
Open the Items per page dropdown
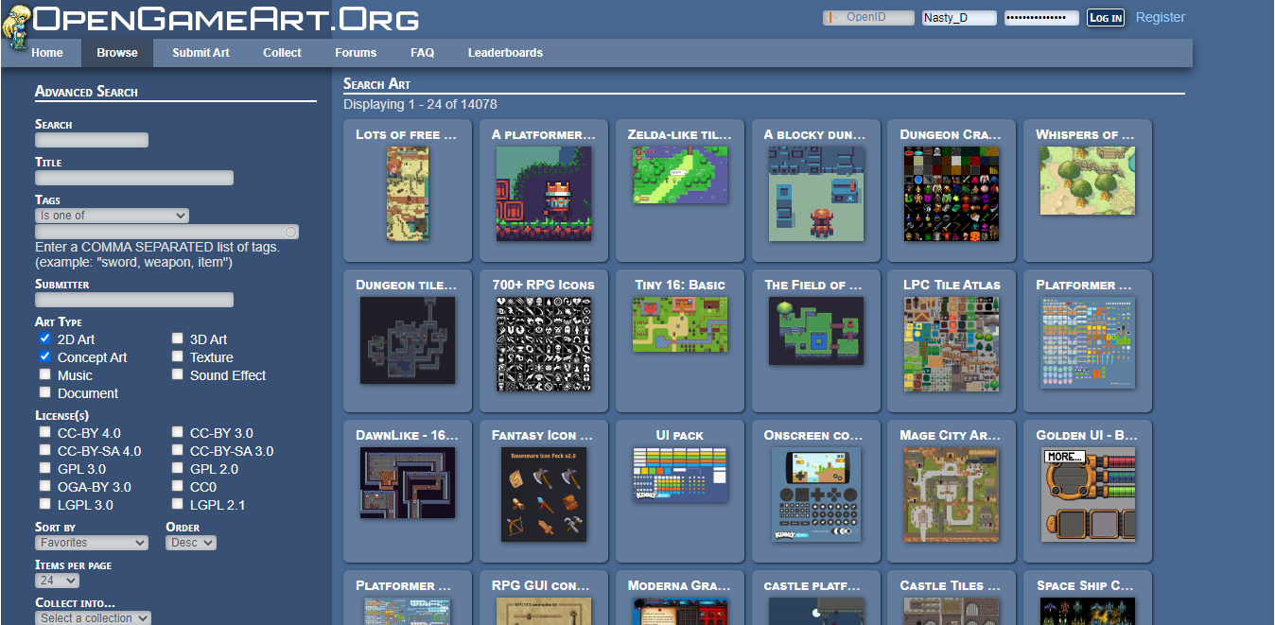point(57,581)
